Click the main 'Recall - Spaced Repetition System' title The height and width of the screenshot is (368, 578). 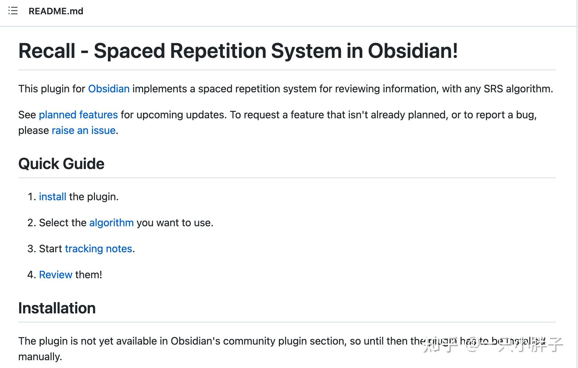[238, 51]
